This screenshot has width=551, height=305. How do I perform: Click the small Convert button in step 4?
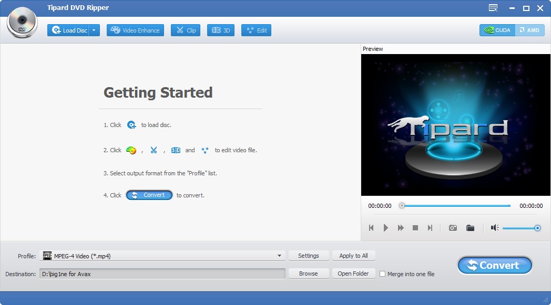coord(149,195)
